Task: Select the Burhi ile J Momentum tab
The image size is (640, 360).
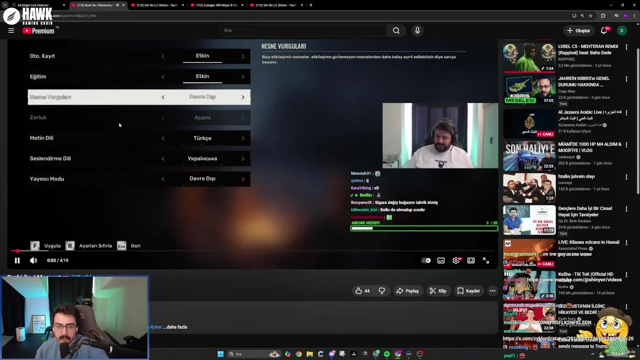Action: [97, 5]
